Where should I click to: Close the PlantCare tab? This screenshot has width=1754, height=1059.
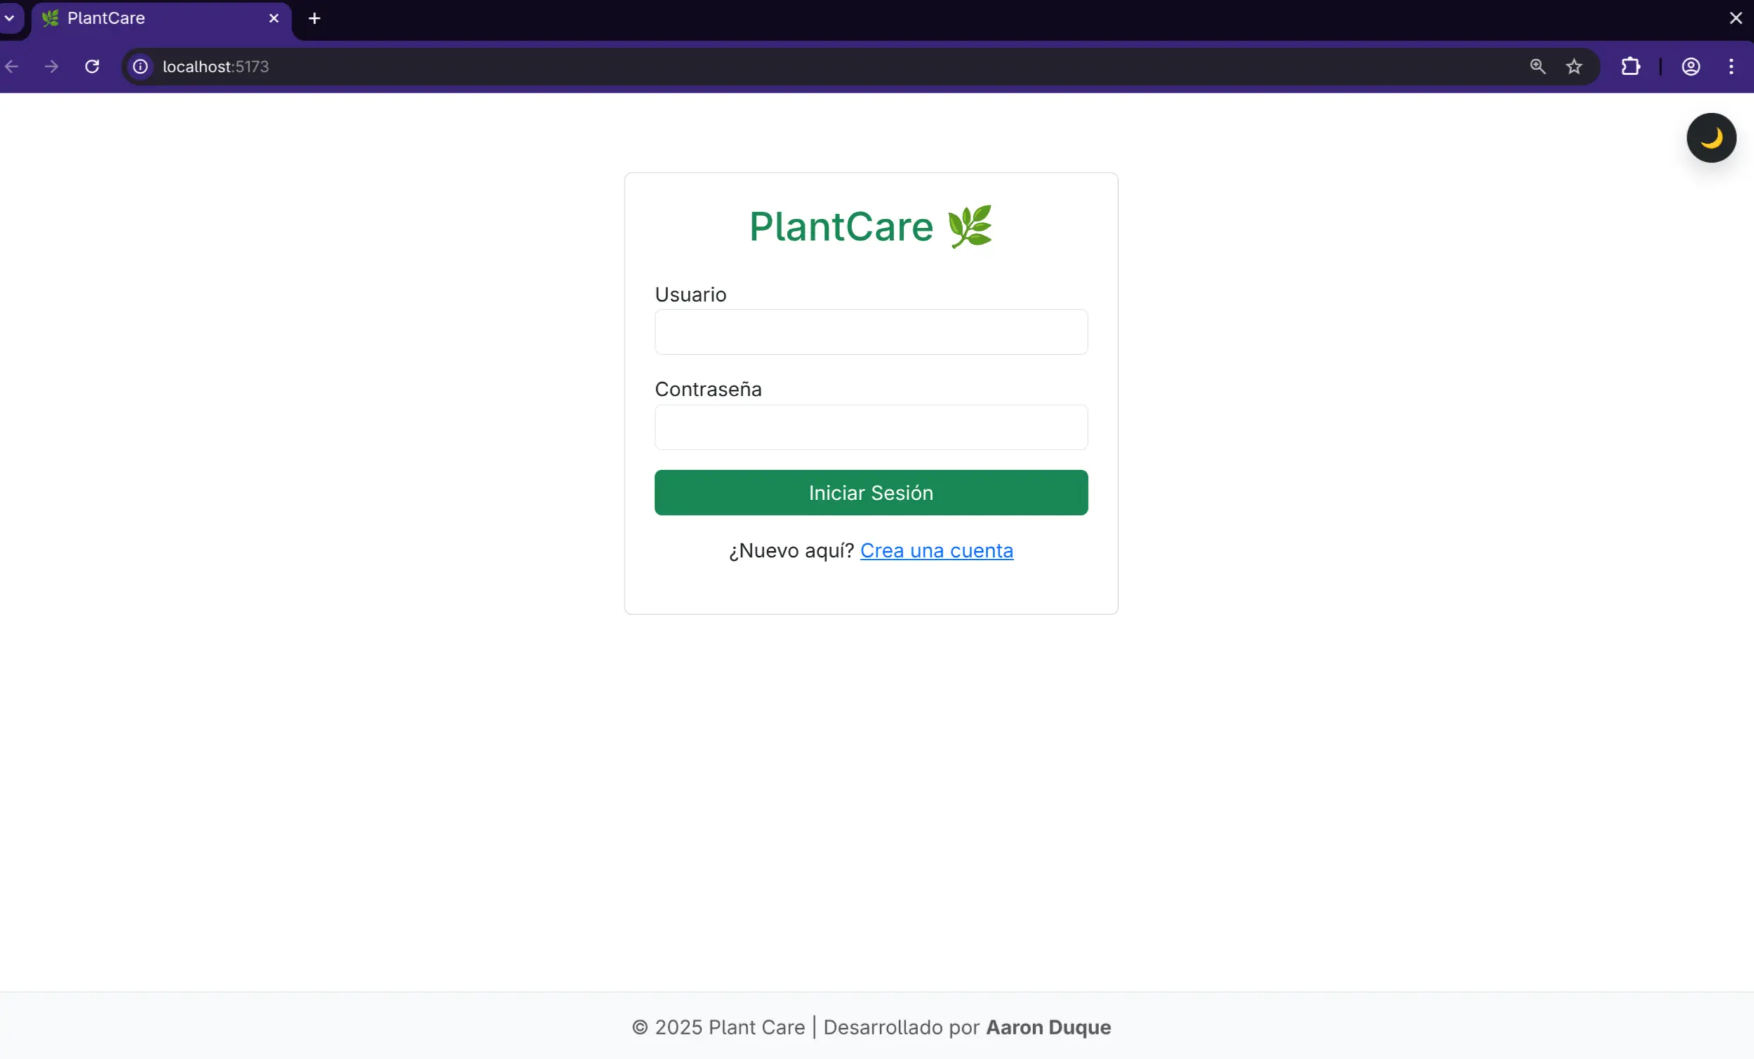click(x=274, y=18)
